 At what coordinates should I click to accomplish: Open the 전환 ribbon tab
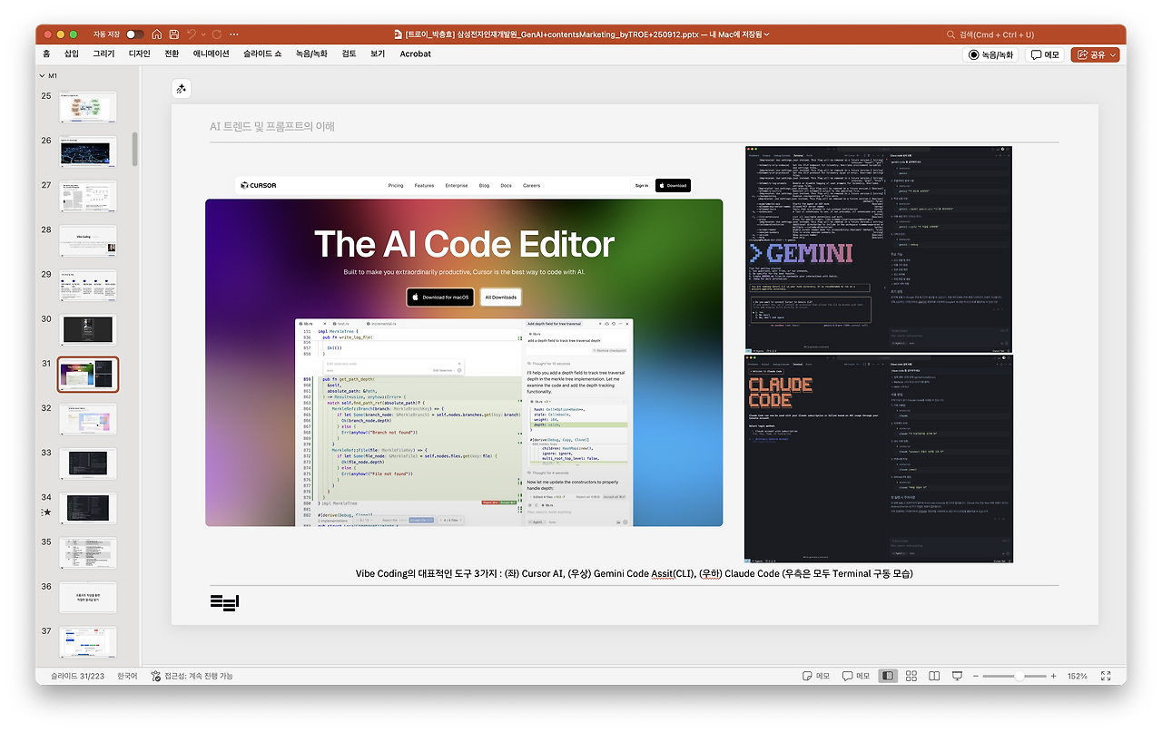[x=172, y=54]
